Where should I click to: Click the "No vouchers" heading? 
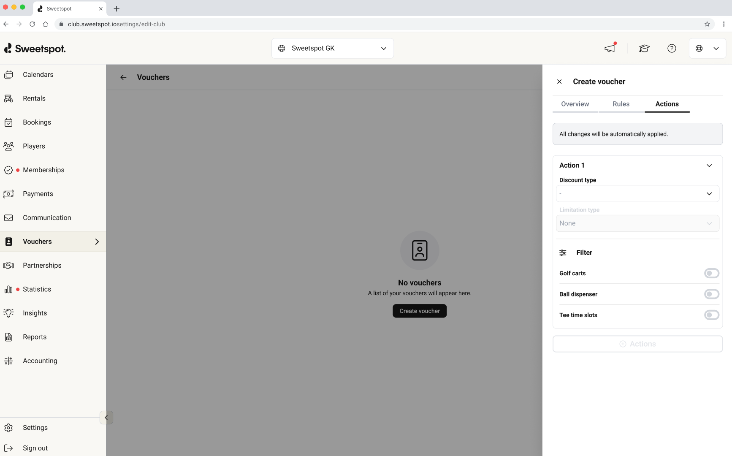tap(420, 283)
